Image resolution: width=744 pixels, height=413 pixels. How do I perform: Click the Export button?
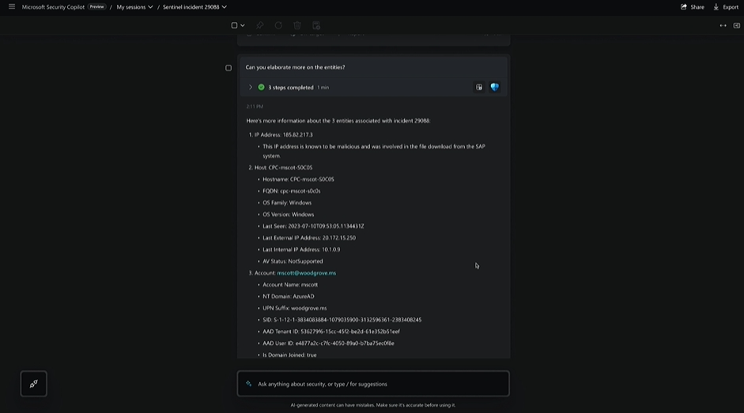[x=726, y=7]
